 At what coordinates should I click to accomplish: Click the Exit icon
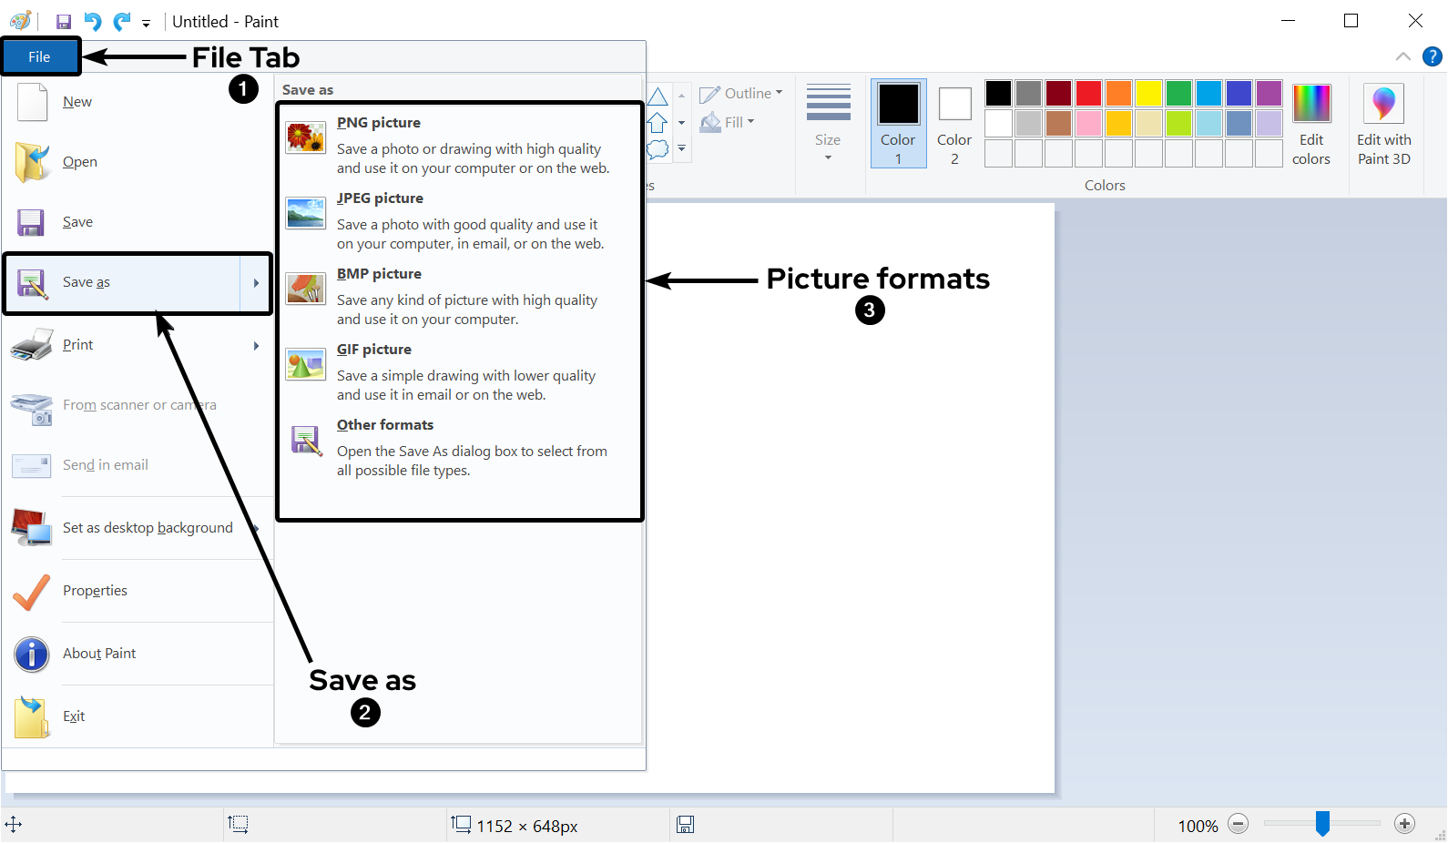pyautogui.click(x=32, y=716)
